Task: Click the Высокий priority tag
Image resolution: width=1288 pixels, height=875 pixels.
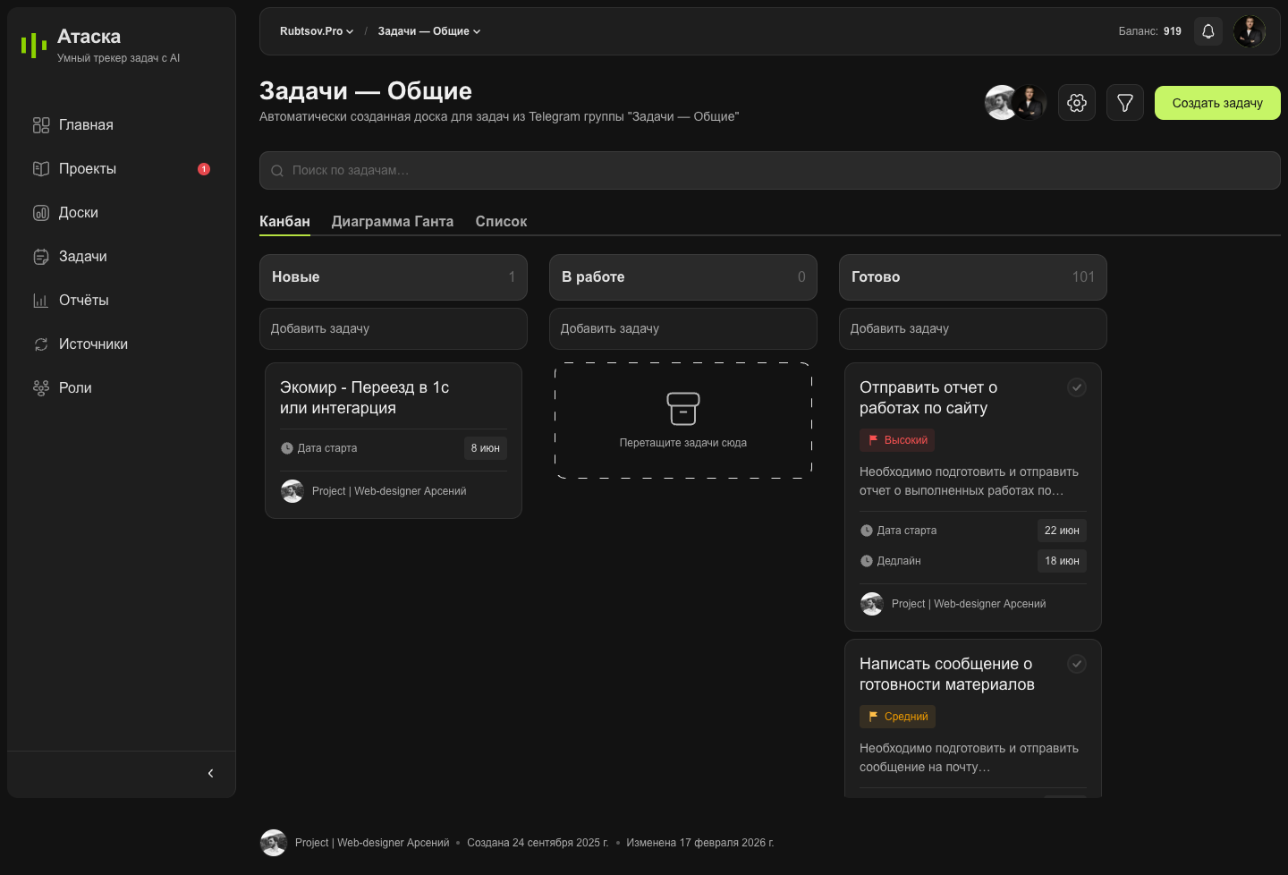Action: [x=897, y=440]
